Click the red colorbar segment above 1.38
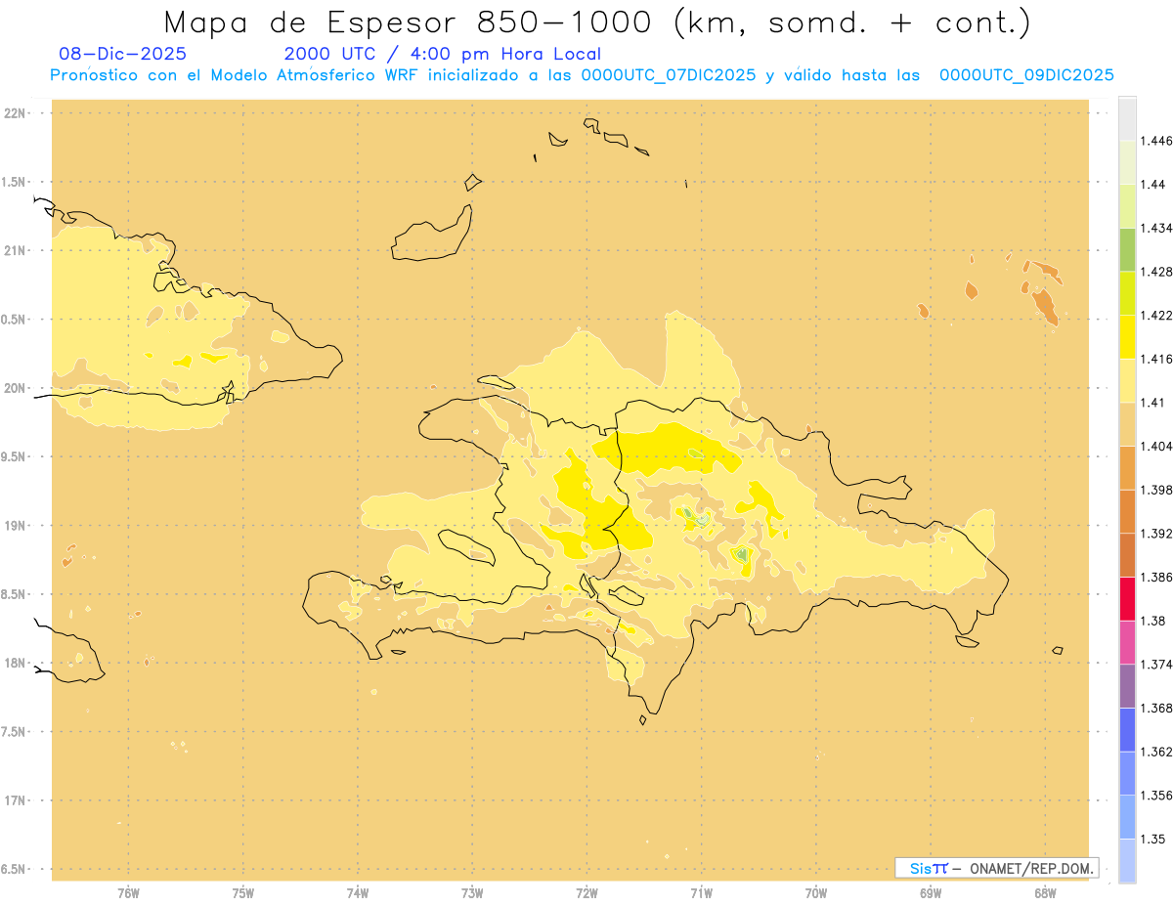The image size is (1173, 906). 1127,598
